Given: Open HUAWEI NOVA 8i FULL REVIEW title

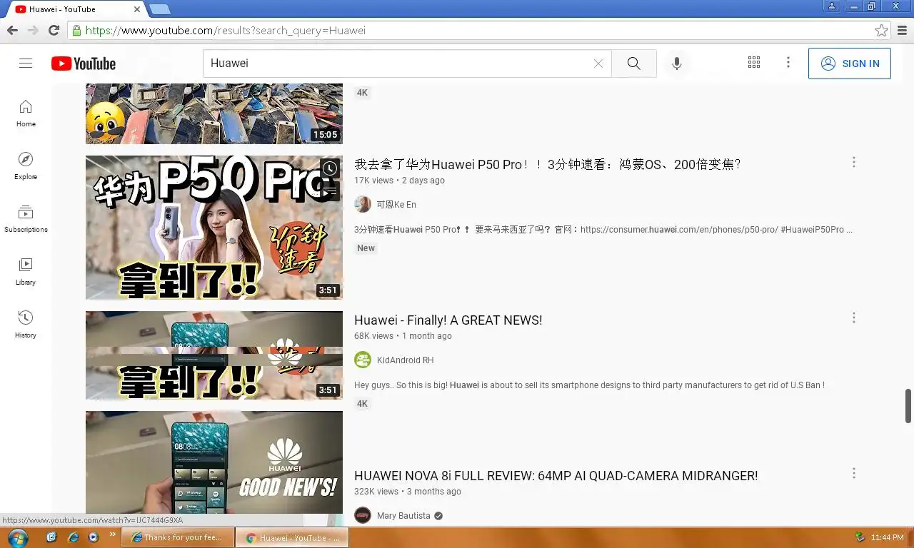Looking at the screenshot, I should [x=556, y=476].
